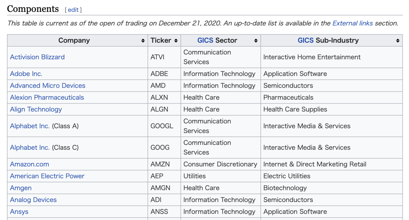Screen dimensions: 409x220
Task: Open the Align Technology link
Action: [36, 109]
